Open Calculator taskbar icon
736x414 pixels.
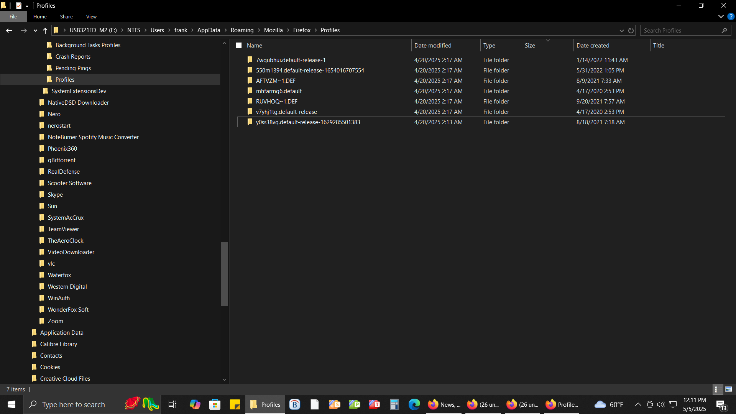[394, 404]
